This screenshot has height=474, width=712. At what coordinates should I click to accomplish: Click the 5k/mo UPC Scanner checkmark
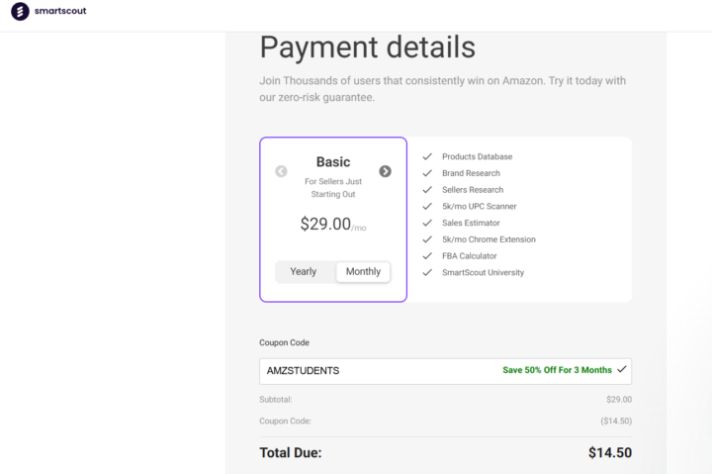coord(427,206)
